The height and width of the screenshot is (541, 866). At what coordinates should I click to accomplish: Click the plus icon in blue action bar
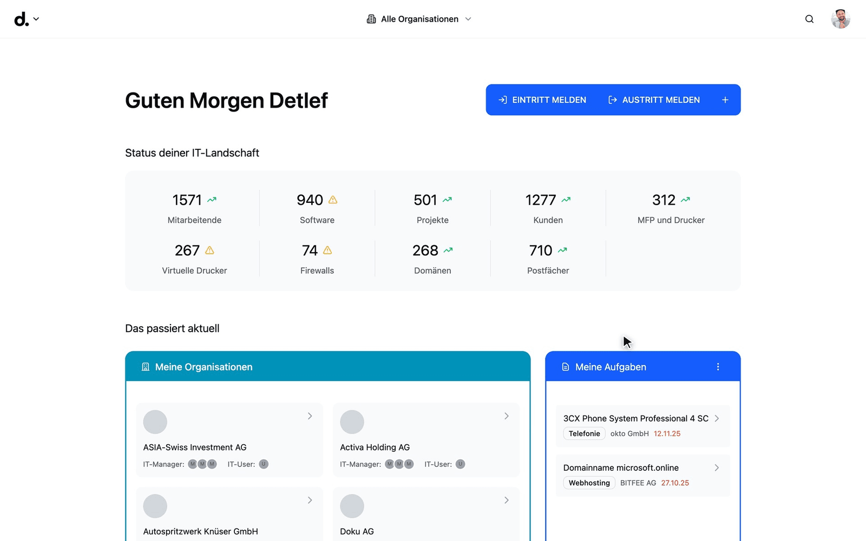click(725, 100)
